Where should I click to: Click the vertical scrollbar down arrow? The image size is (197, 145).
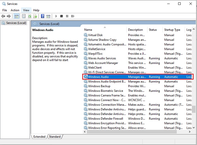[x=194, y=128]
